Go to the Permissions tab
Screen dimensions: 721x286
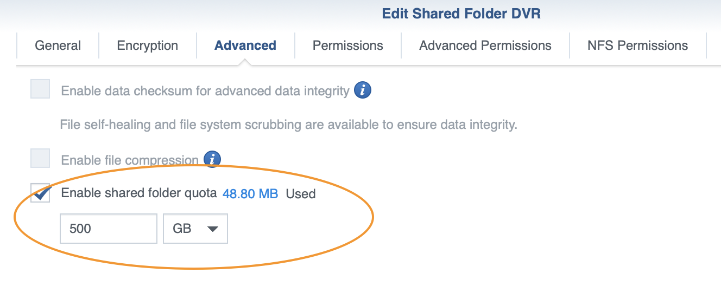point(348,45)
